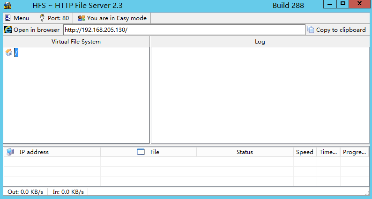Click 'Out: 0.0 KB/s' status bar entry
The image size is (372, 199).
[25, 192]
